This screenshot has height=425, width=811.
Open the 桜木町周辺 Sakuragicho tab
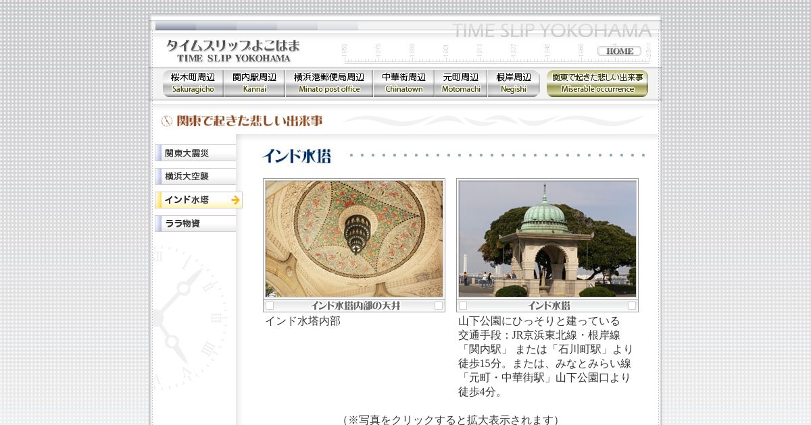pos(193,84)
